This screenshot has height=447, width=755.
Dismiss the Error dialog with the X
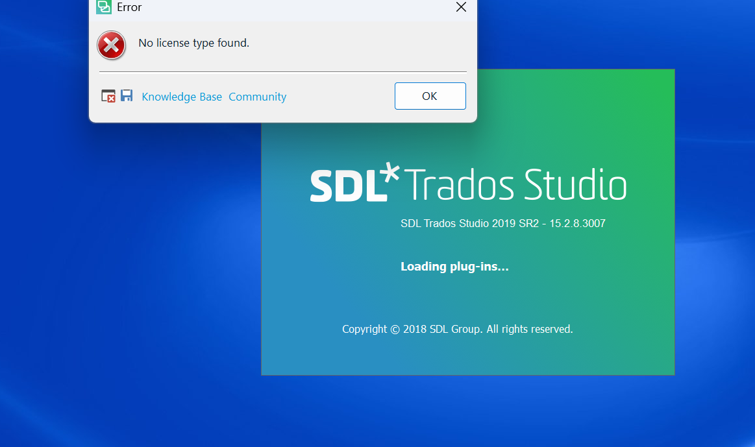point(461,8)
